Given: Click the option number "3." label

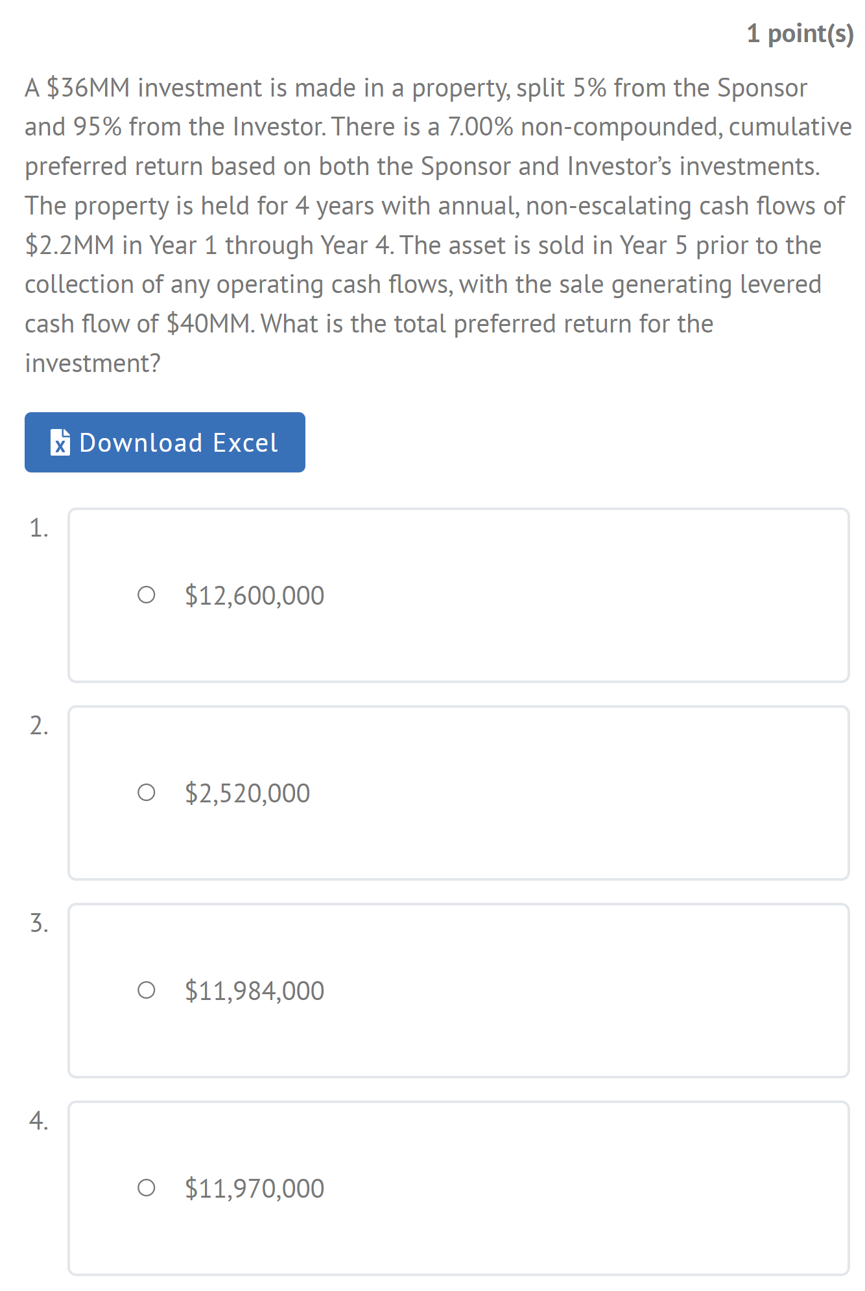Looking at the screenshot, I should click(x=39, y=923).
